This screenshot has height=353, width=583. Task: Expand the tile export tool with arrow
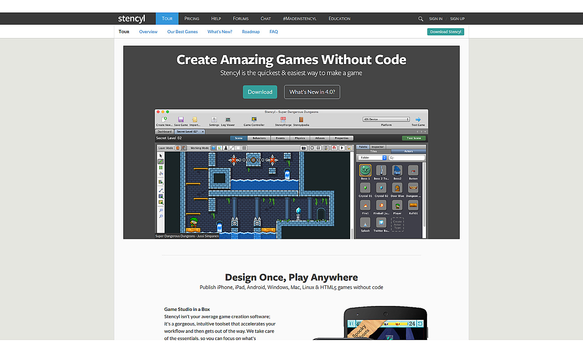(x=161, y=182)
